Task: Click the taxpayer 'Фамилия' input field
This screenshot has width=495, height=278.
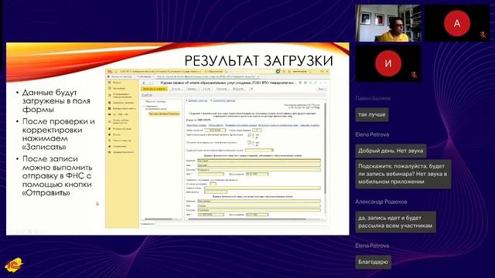Action: coord(258,161)
